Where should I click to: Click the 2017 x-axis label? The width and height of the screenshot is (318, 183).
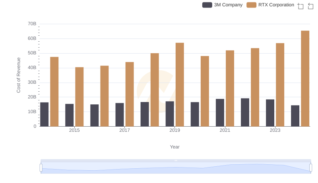(x=124, y=130)
